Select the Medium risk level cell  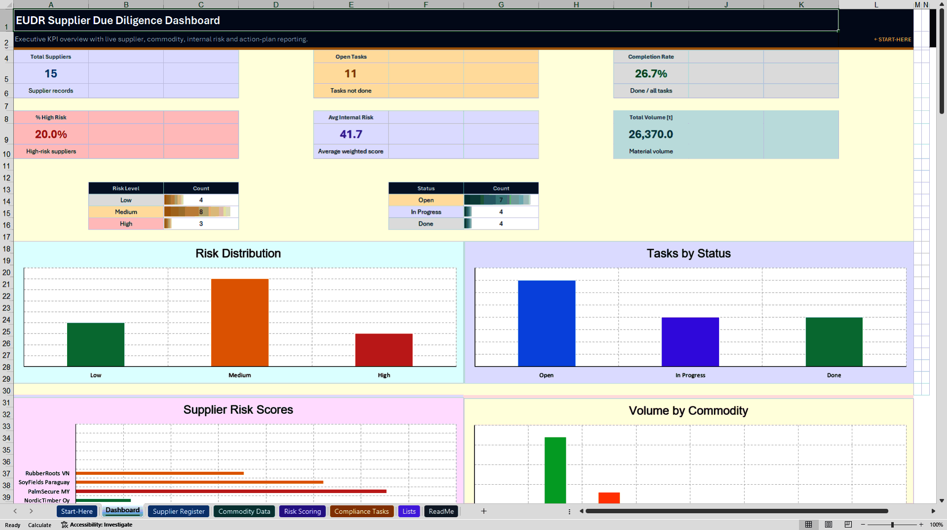tap(126, 212)
